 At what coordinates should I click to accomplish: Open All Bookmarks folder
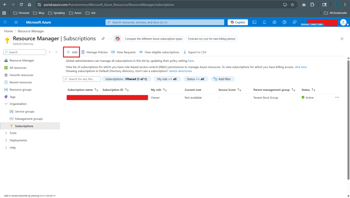click(x=336, y=13)
